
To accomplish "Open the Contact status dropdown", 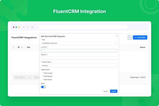I will [79, 66].
